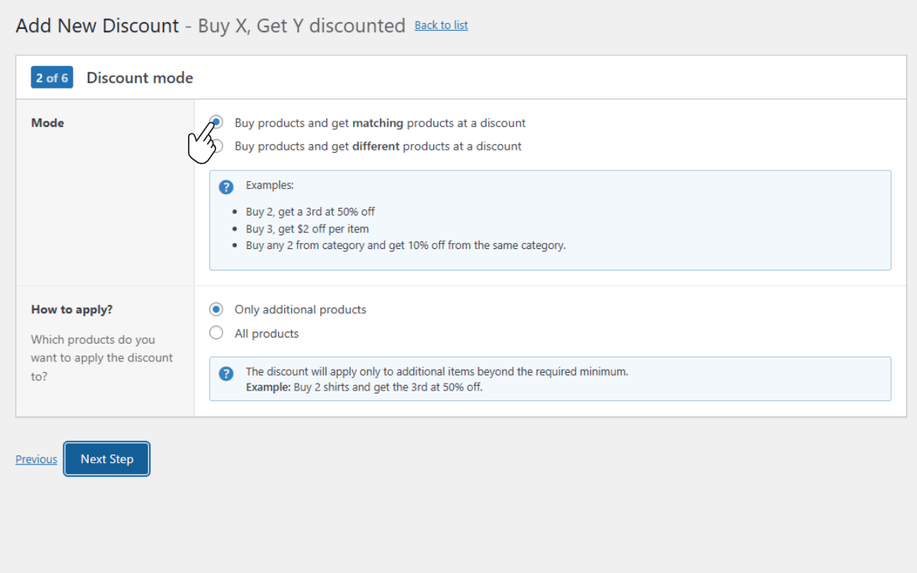Click the help icon beside Examples
This screenshot has height=573, width=917.
(226, 186)
